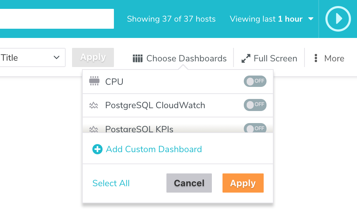The height and width of the screenshot is (216, 357).
Task: Click the Select All link
Action: pyautogui.click(x=111, y=183)
